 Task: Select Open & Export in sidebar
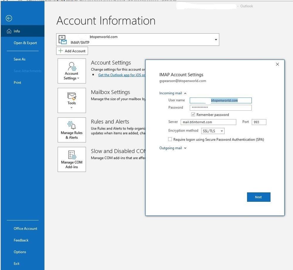pos(25,43)
